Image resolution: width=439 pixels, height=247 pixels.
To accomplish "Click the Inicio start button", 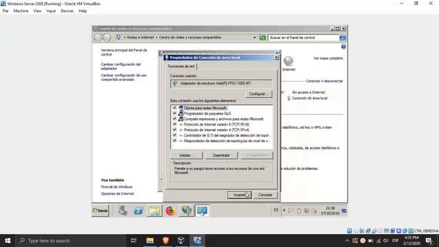I will click(100, 211).
